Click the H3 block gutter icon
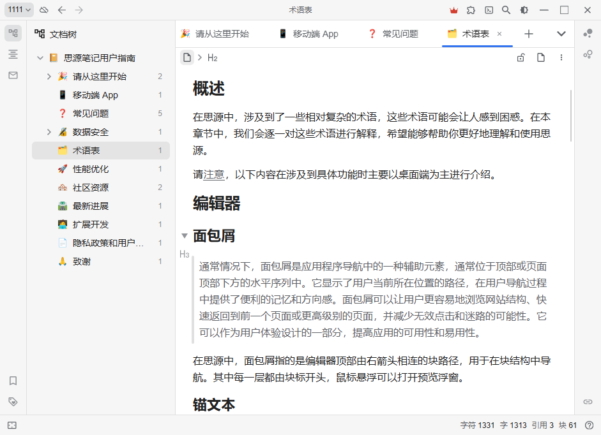 pos(185,254)
